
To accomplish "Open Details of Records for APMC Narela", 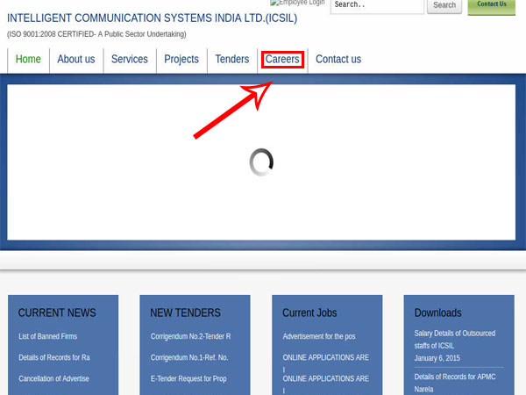I will [x=455, y=383].
